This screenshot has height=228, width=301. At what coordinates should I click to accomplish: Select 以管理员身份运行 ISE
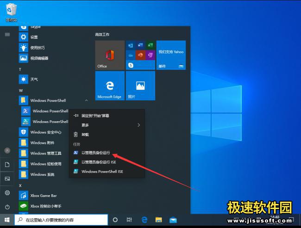(107, 162)
